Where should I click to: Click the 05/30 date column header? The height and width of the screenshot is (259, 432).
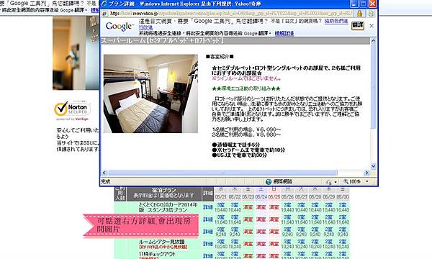click(x=343, y=197)
